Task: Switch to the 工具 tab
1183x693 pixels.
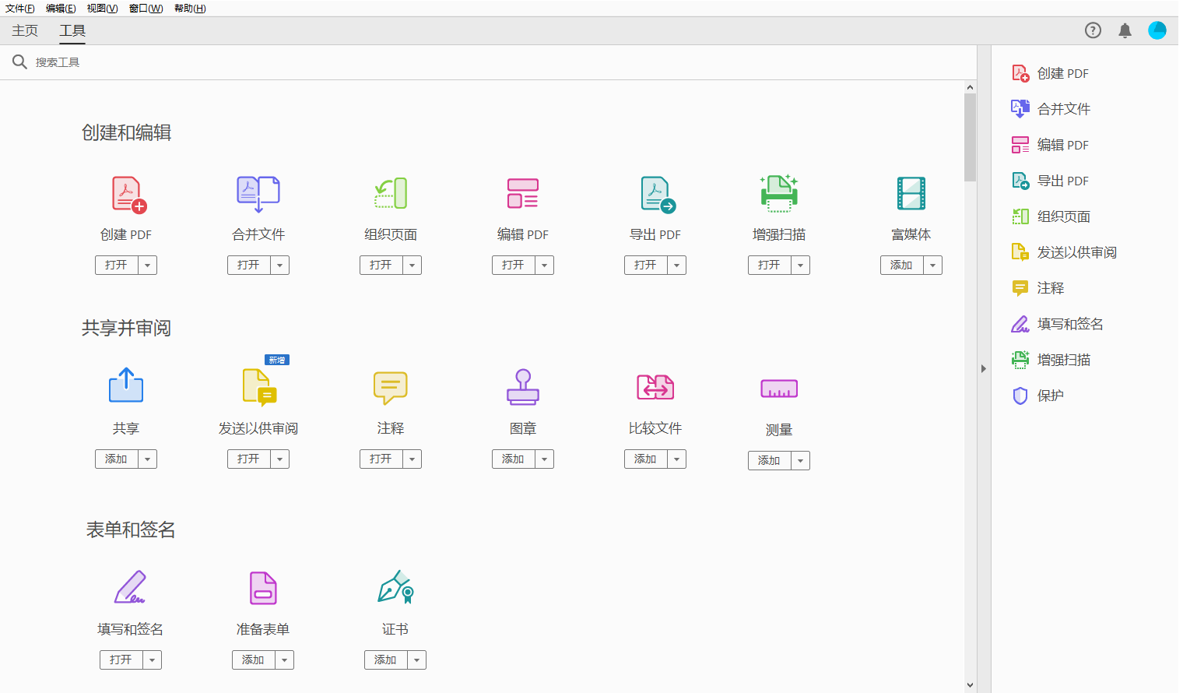Action: coord(72,30)
